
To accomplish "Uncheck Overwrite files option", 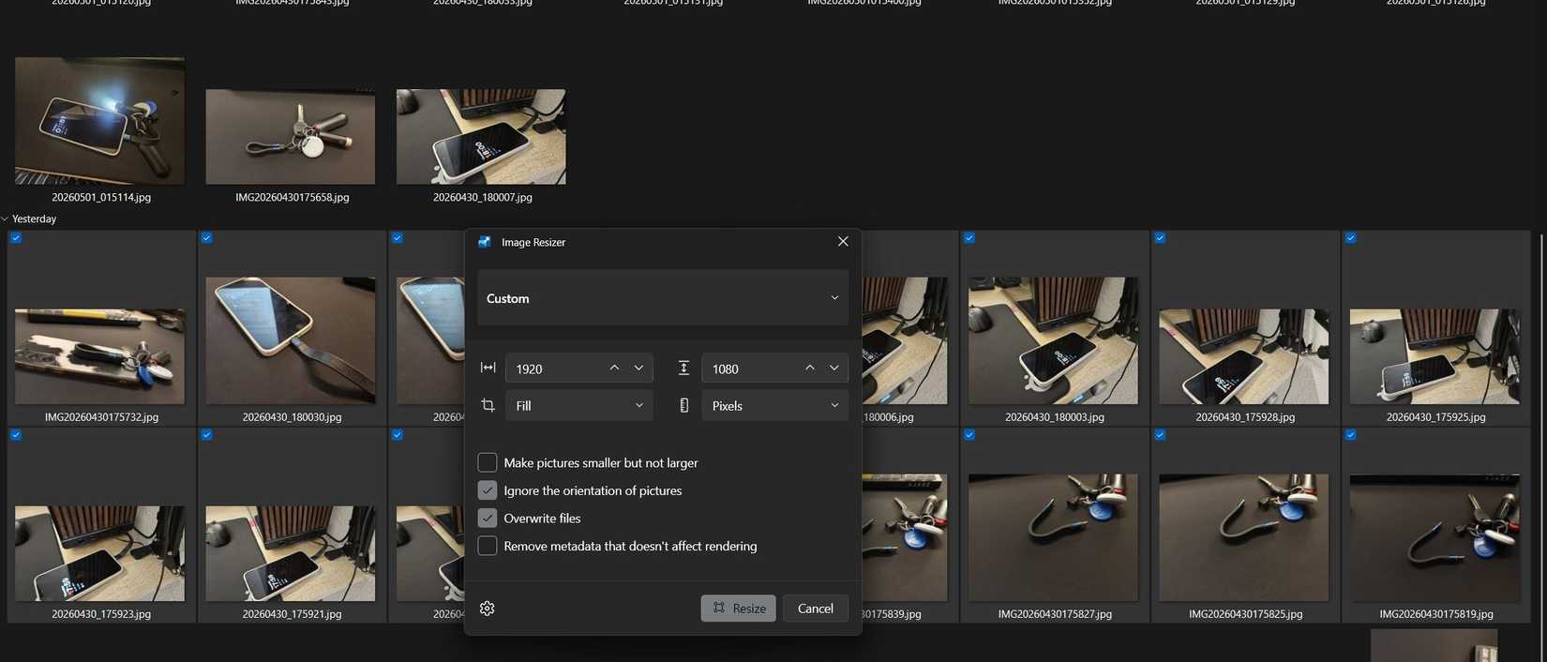I will click(488, 518).
